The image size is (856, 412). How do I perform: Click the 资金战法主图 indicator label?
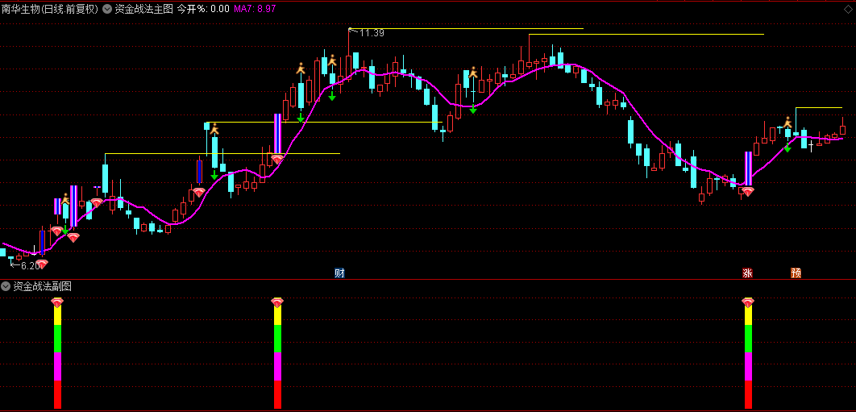[143, 9]
